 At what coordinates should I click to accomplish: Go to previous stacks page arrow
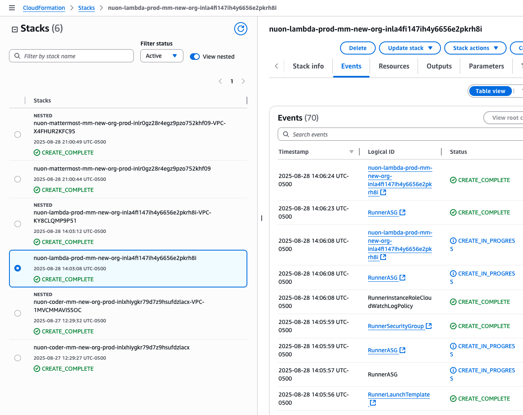pos(220,81)
